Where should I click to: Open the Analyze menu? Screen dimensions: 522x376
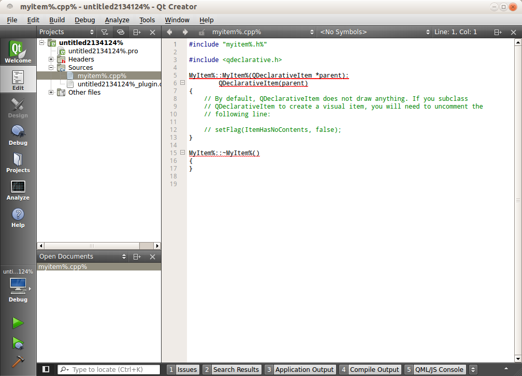[117, 20]
